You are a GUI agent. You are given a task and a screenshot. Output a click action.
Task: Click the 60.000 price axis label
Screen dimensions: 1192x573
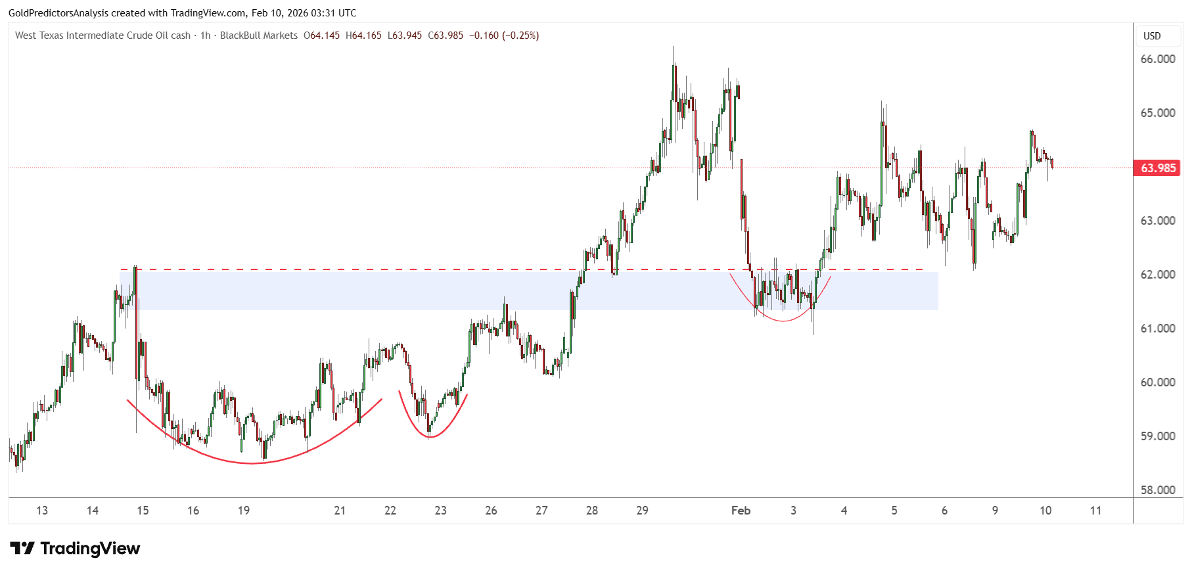coord(1158,382)
